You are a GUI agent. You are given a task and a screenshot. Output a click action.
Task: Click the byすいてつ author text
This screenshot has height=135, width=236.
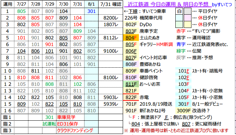222,5
